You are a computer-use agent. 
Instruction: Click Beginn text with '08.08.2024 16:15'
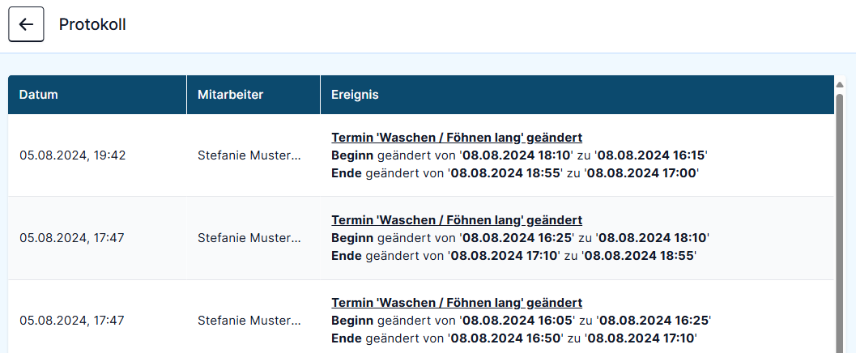(519, 155)
